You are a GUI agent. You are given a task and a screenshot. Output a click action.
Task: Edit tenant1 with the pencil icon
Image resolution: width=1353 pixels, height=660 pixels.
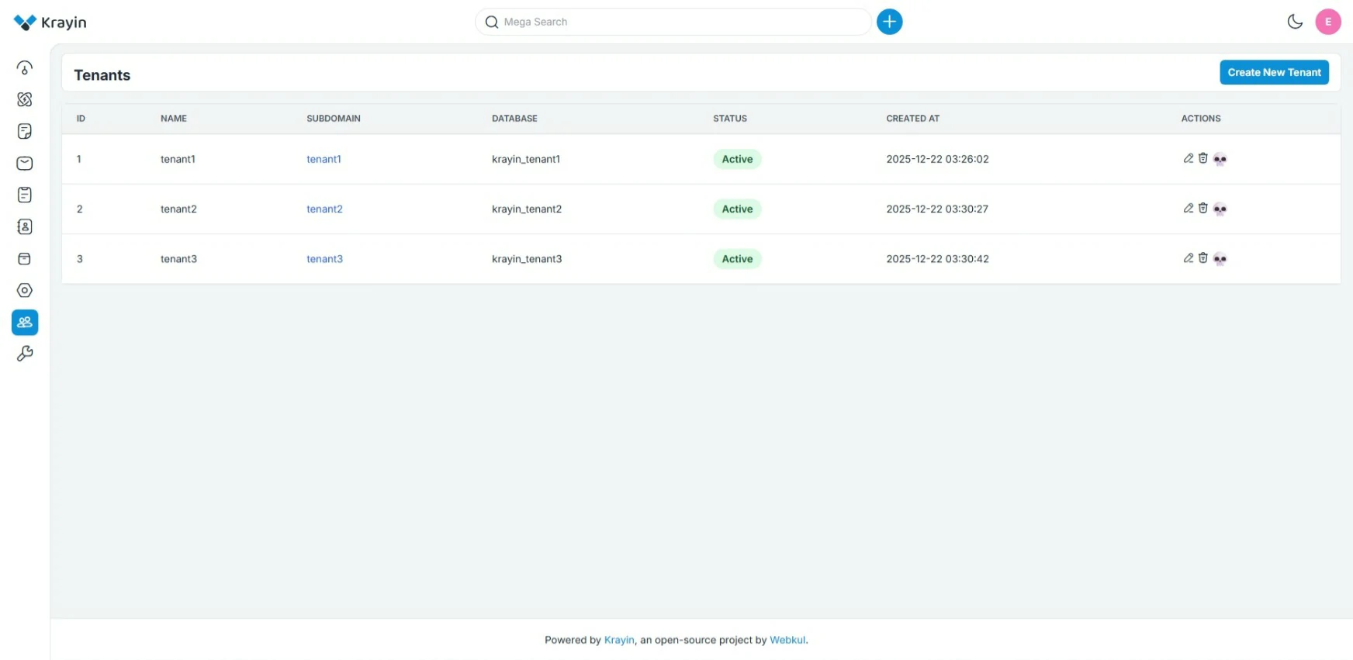(1188, 158)
